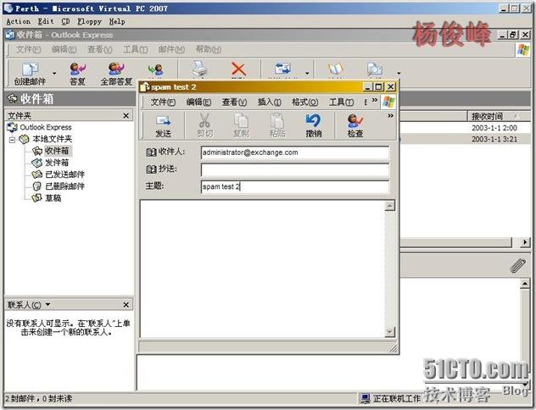Open Help (帮助) menu in Outlook Express main window
The width and height of the screenshot is (536, 410).
pos(208,49)
